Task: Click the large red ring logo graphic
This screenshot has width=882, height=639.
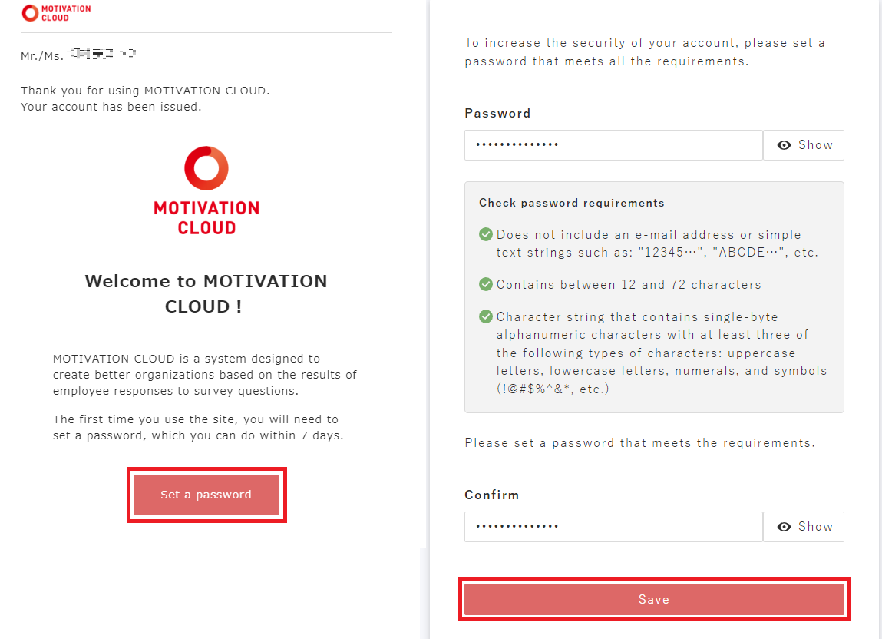Action: pos(206,168)
